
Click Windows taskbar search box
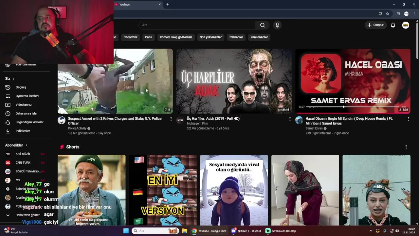click(155, 231)
